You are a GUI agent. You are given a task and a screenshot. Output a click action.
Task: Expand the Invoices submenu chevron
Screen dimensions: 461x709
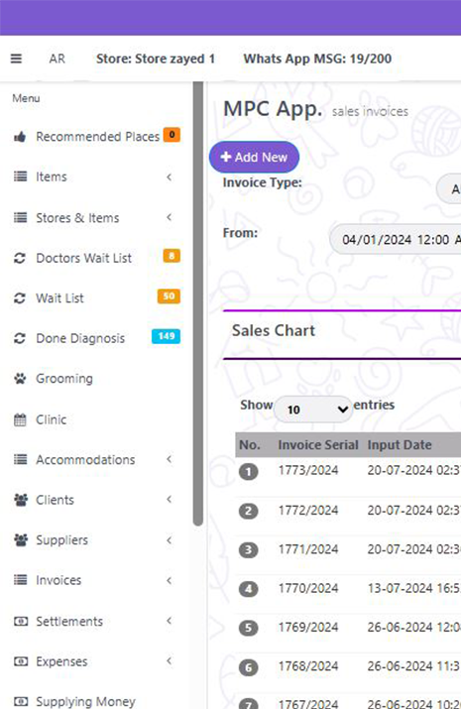(x=169, y=580)
